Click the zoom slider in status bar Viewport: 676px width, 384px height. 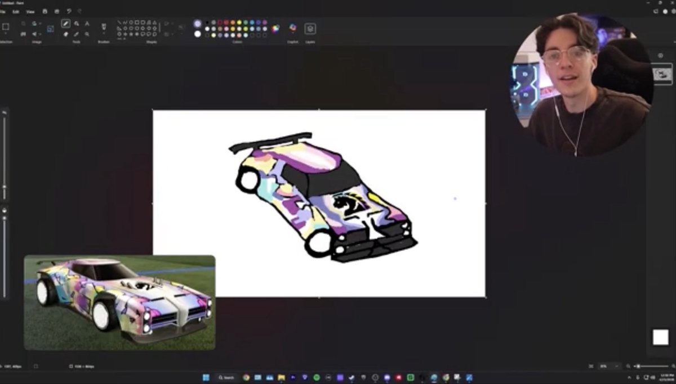[651, 366]
